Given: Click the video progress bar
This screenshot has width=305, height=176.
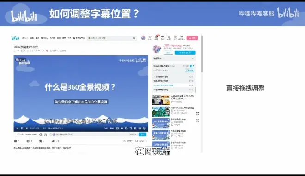Looking at the screenshot, I should (x=81, y=125).
